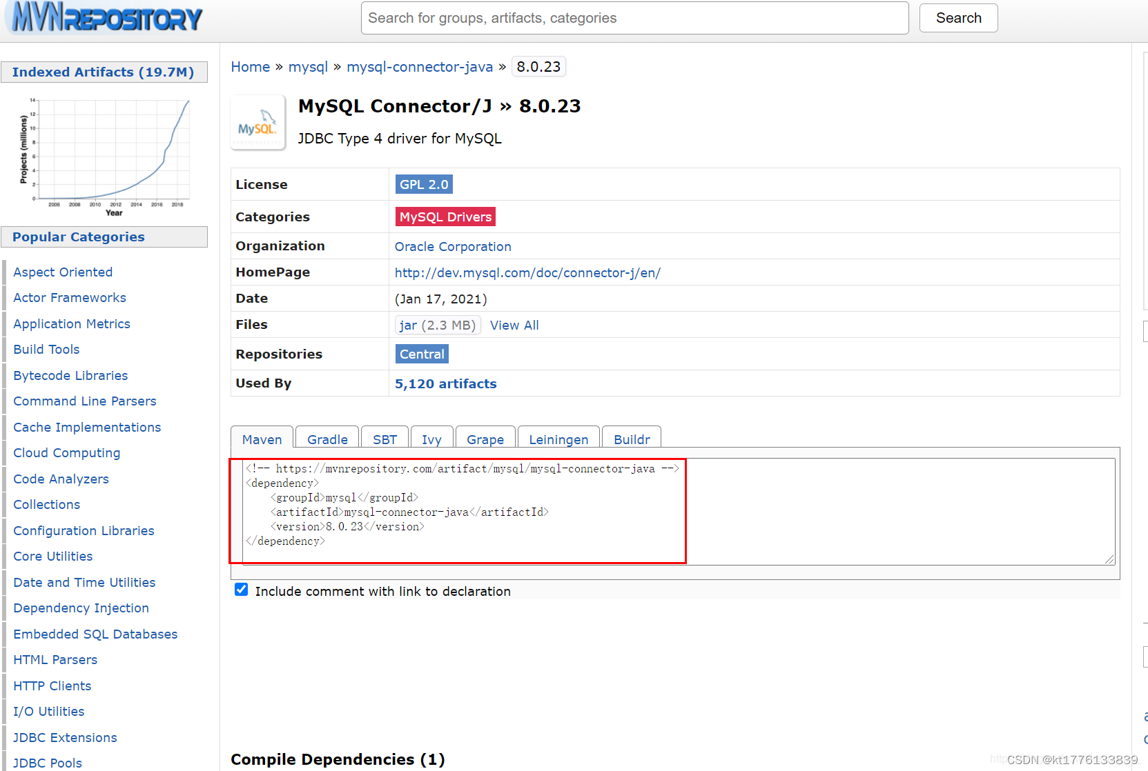Click Popular Categories header
The image size is (1148, 771).
(104, 237)
